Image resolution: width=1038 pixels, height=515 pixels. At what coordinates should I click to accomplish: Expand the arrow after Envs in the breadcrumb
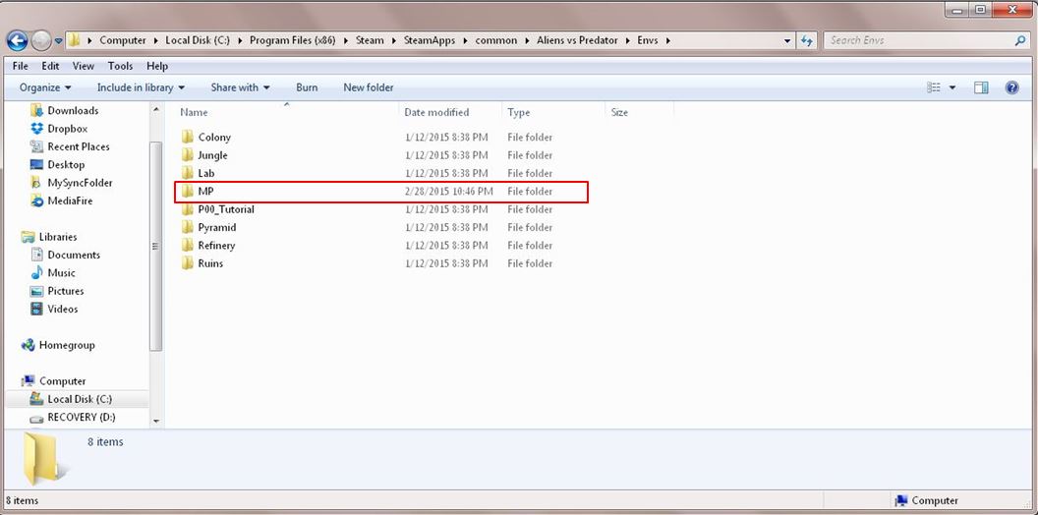click(668, 40)
